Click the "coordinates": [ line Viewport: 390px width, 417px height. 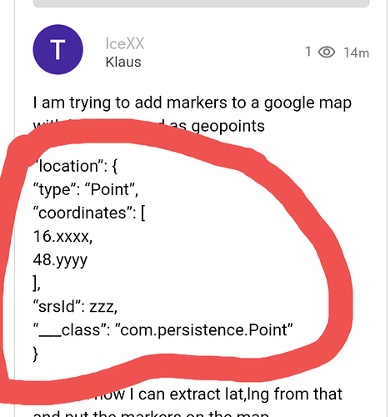pyautogui.click(x=89, y=213)
